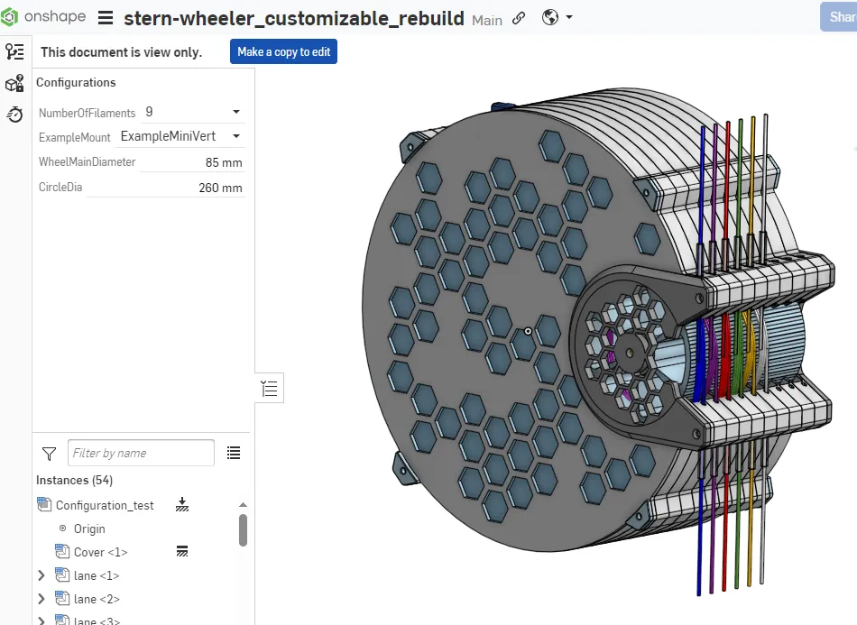Image resolution: width=857 pixels, height=625 pixels.
Task: Click the fixed icon next to Configuration_test
Action: pyautogui.click(x=182, y=505)
